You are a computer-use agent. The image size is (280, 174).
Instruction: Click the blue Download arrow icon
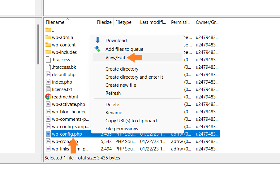point(97,40)
